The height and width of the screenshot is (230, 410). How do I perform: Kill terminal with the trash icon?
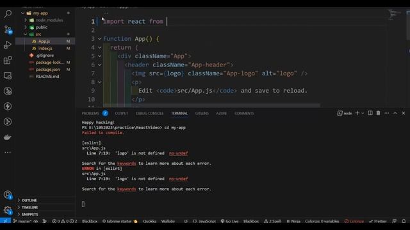378,113
